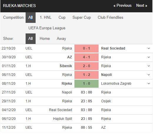This screenshot has height=134, width=153.
Task: Filter matches by Cup competition
Action: tap(62, 18)
